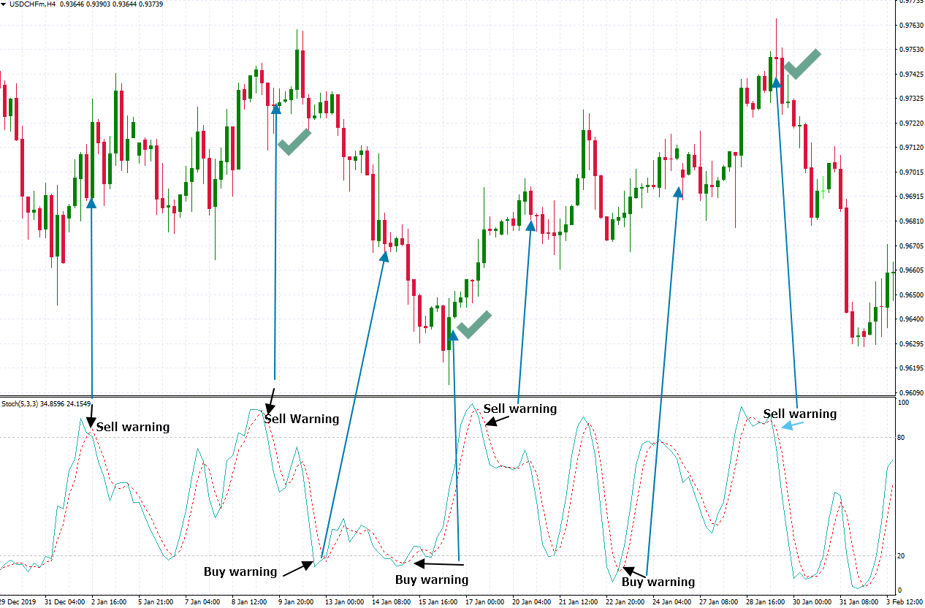Click the 21 Jan 12:00 date label
925x608 pixels.
579,602
